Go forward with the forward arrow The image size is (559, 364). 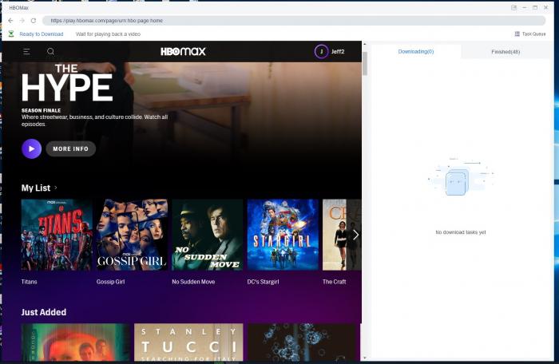22,21
